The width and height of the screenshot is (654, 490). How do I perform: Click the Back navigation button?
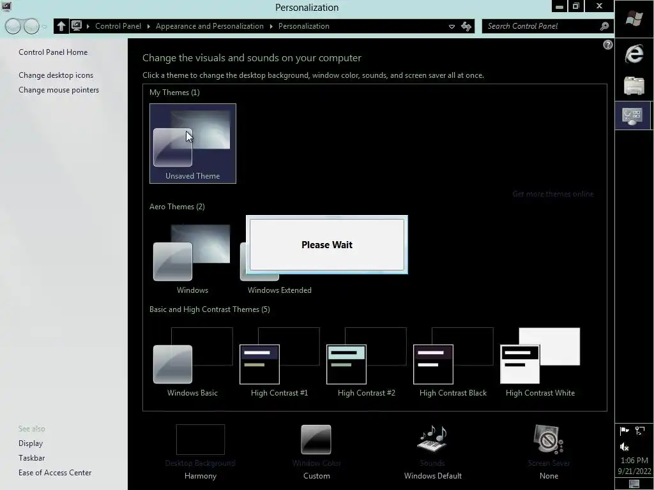pos(13,26)
